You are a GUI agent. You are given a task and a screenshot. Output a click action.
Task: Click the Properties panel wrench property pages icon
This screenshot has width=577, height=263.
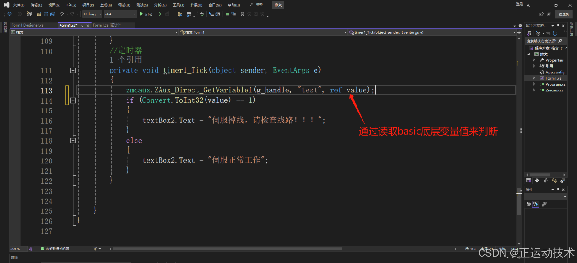(x=544, y=204)
